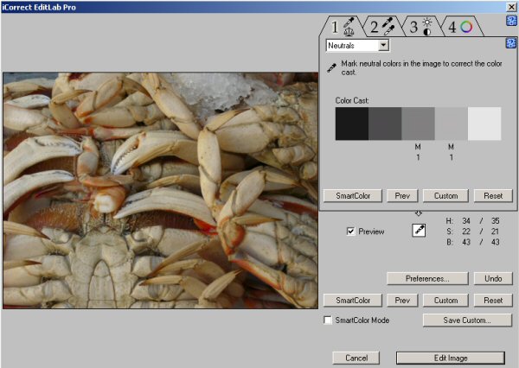Switch to tab 2 black/white point eyedroppers

click(383, 27)
